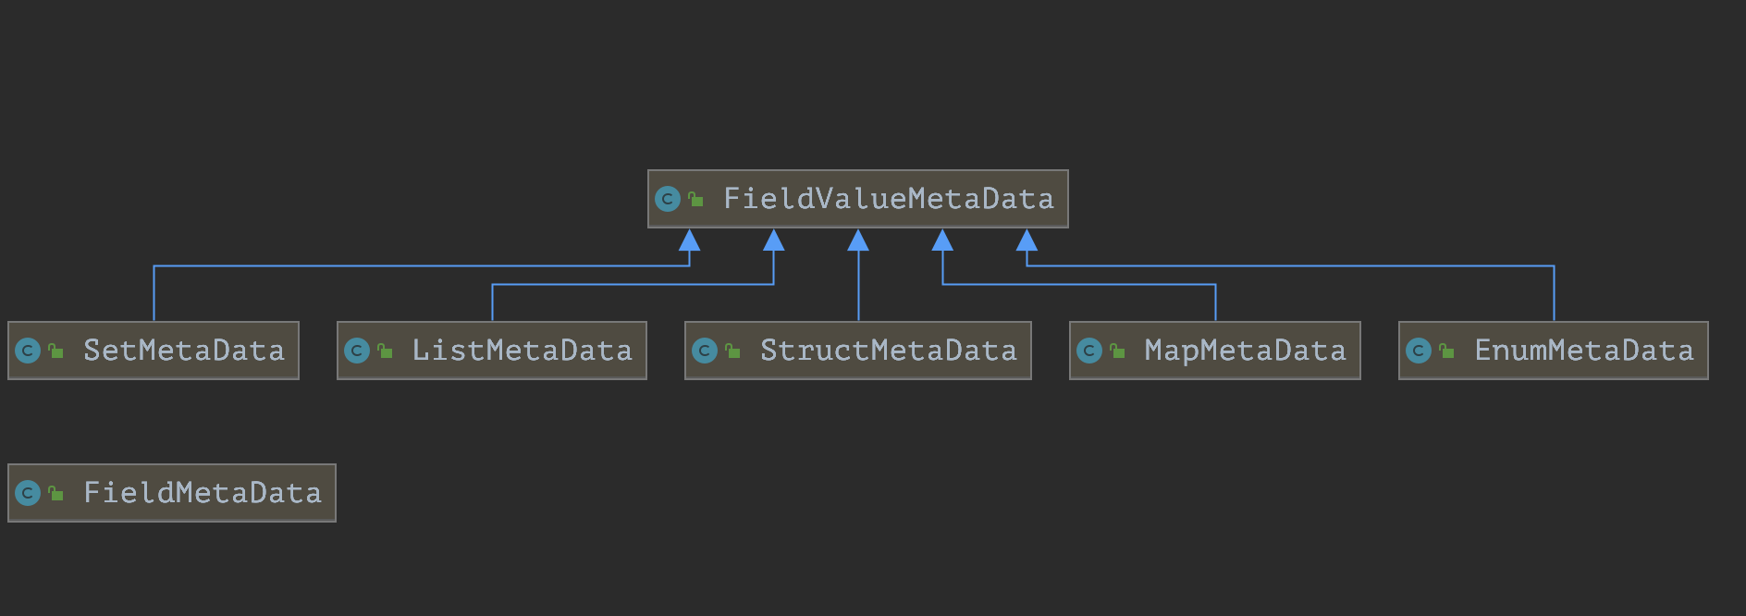Click the class icon beside SetMetaData
1746x616 pixels.
coord(28,351)
